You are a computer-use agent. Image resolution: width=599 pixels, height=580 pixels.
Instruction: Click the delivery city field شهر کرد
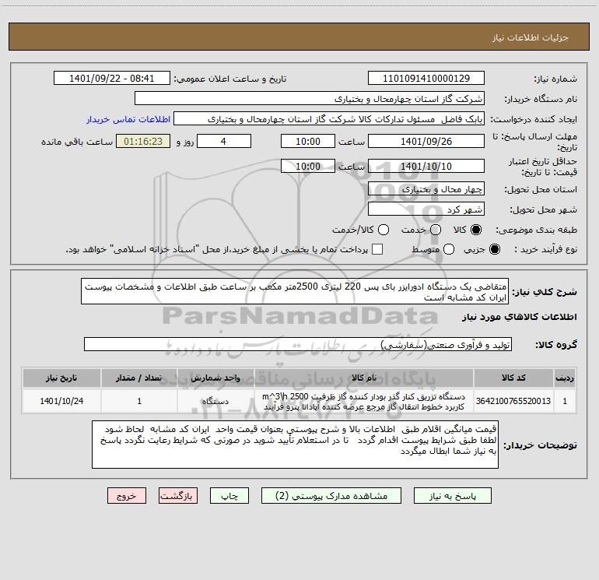point(426,209)
